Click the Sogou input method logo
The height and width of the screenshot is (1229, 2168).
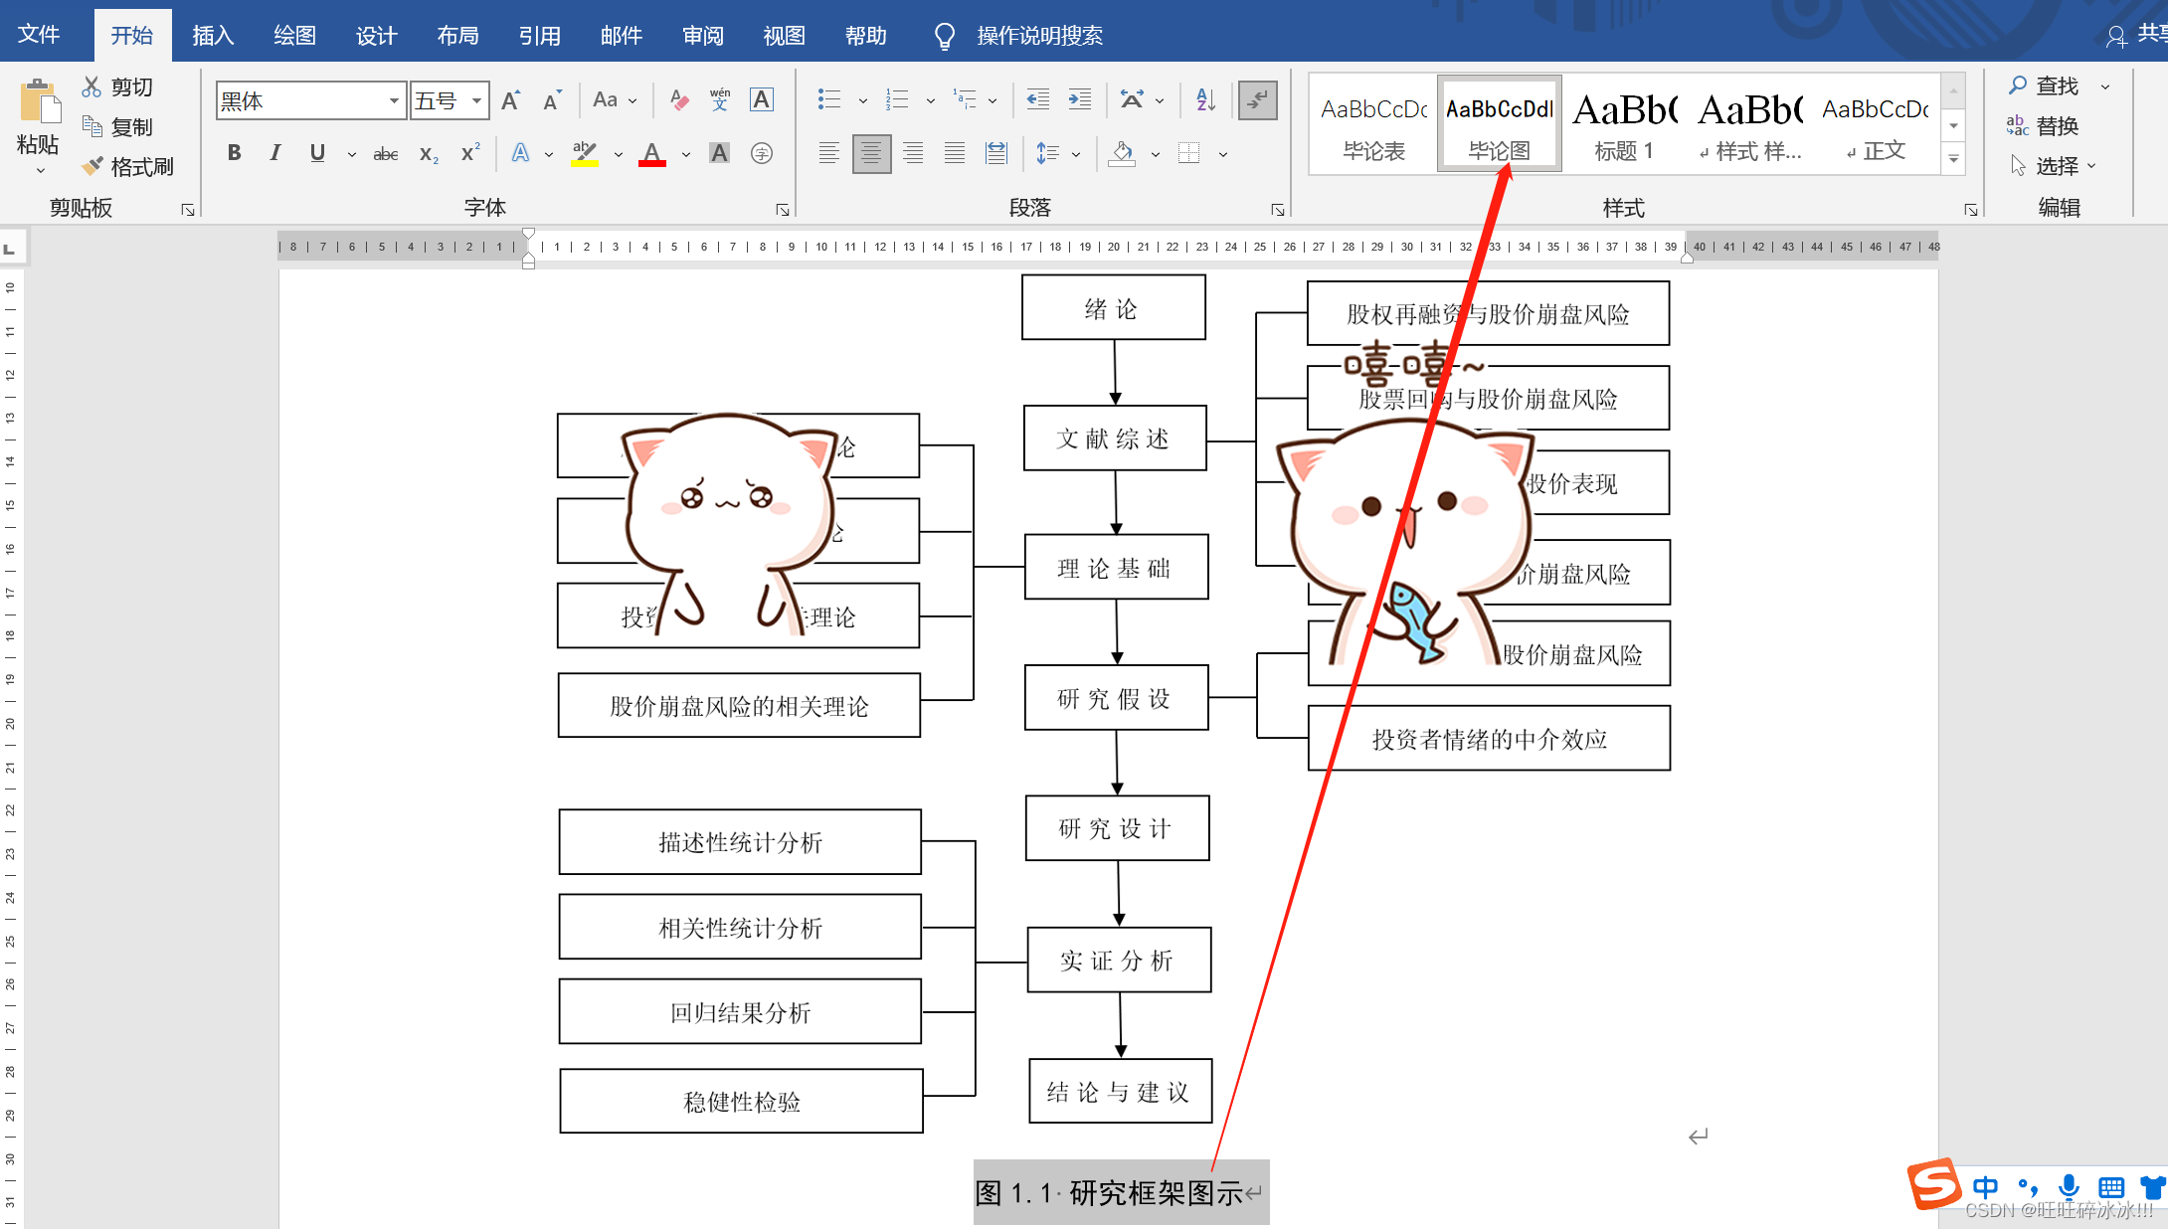click(1933, 1184)
